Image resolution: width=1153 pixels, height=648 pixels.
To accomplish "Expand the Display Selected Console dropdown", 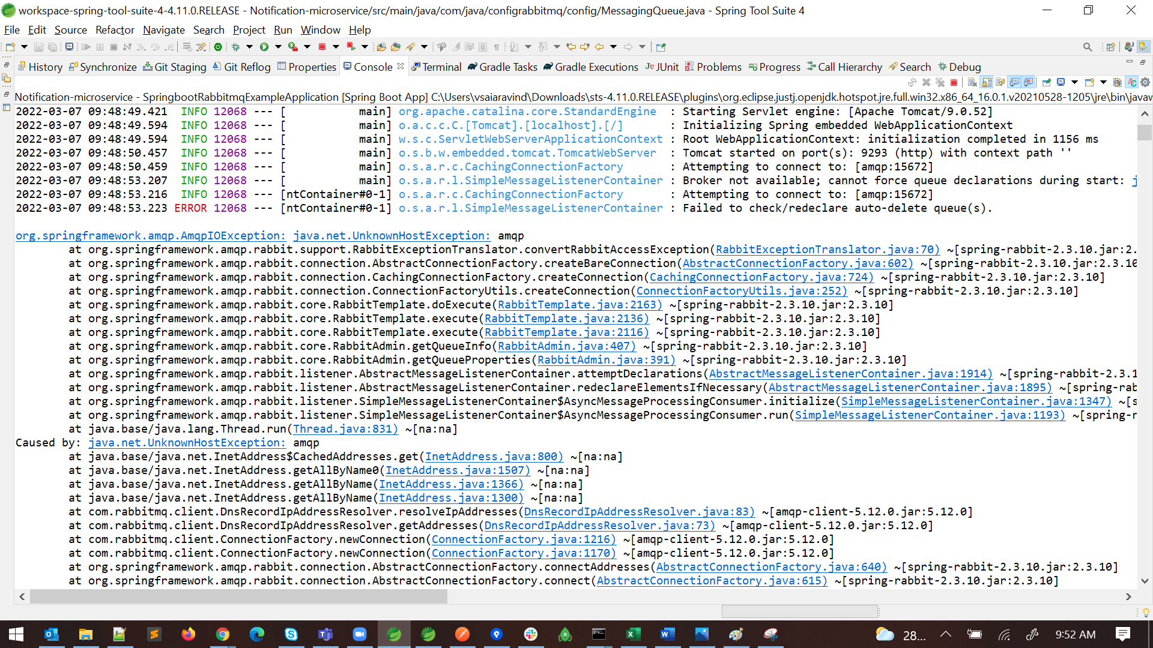I will 1074,82.
